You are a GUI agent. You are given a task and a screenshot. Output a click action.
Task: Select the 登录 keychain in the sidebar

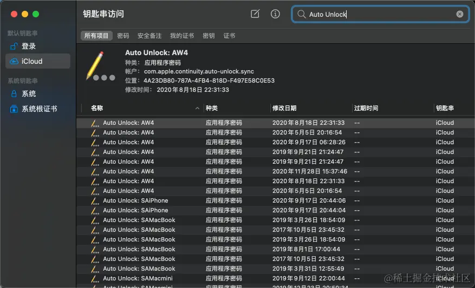tap(38, 46)
